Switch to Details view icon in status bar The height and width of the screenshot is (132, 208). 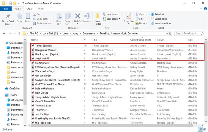point(200,129)
